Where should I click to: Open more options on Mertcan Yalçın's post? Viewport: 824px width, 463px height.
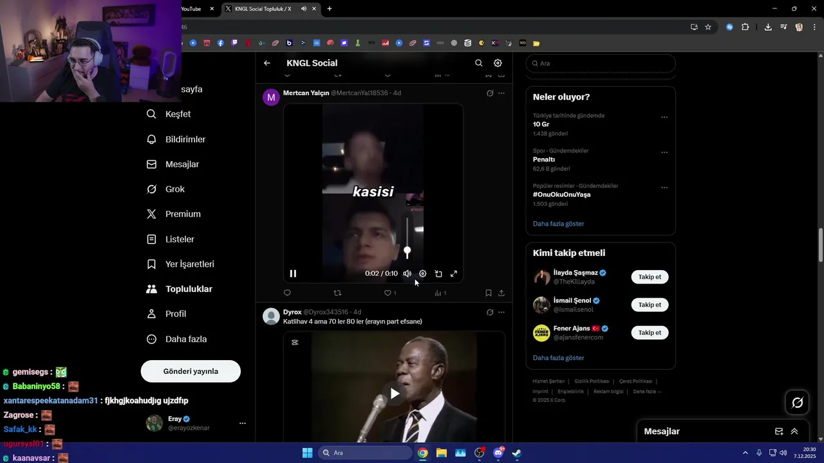(501, 93)
